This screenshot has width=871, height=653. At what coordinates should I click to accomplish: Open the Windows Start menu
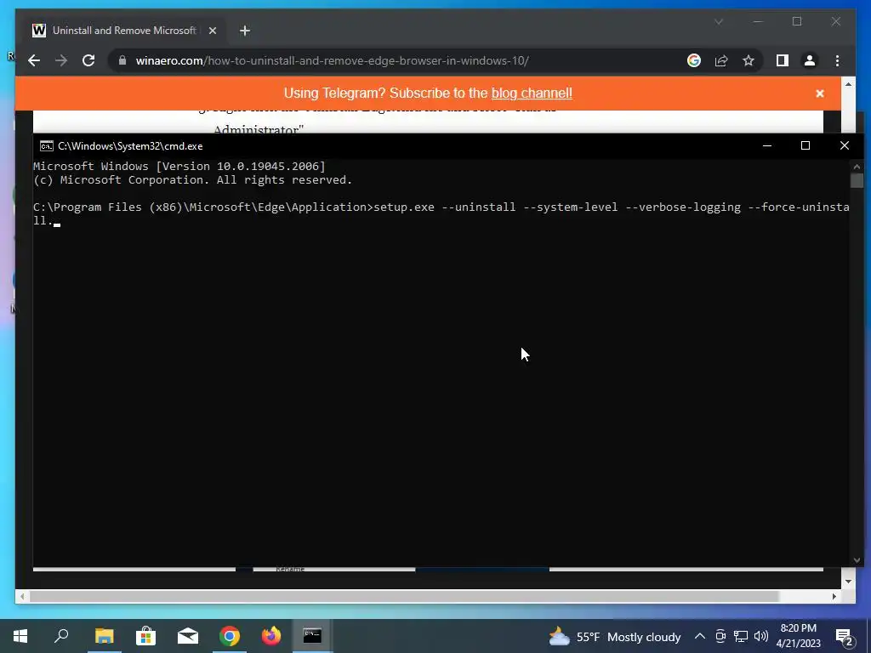tap(20, 636)
